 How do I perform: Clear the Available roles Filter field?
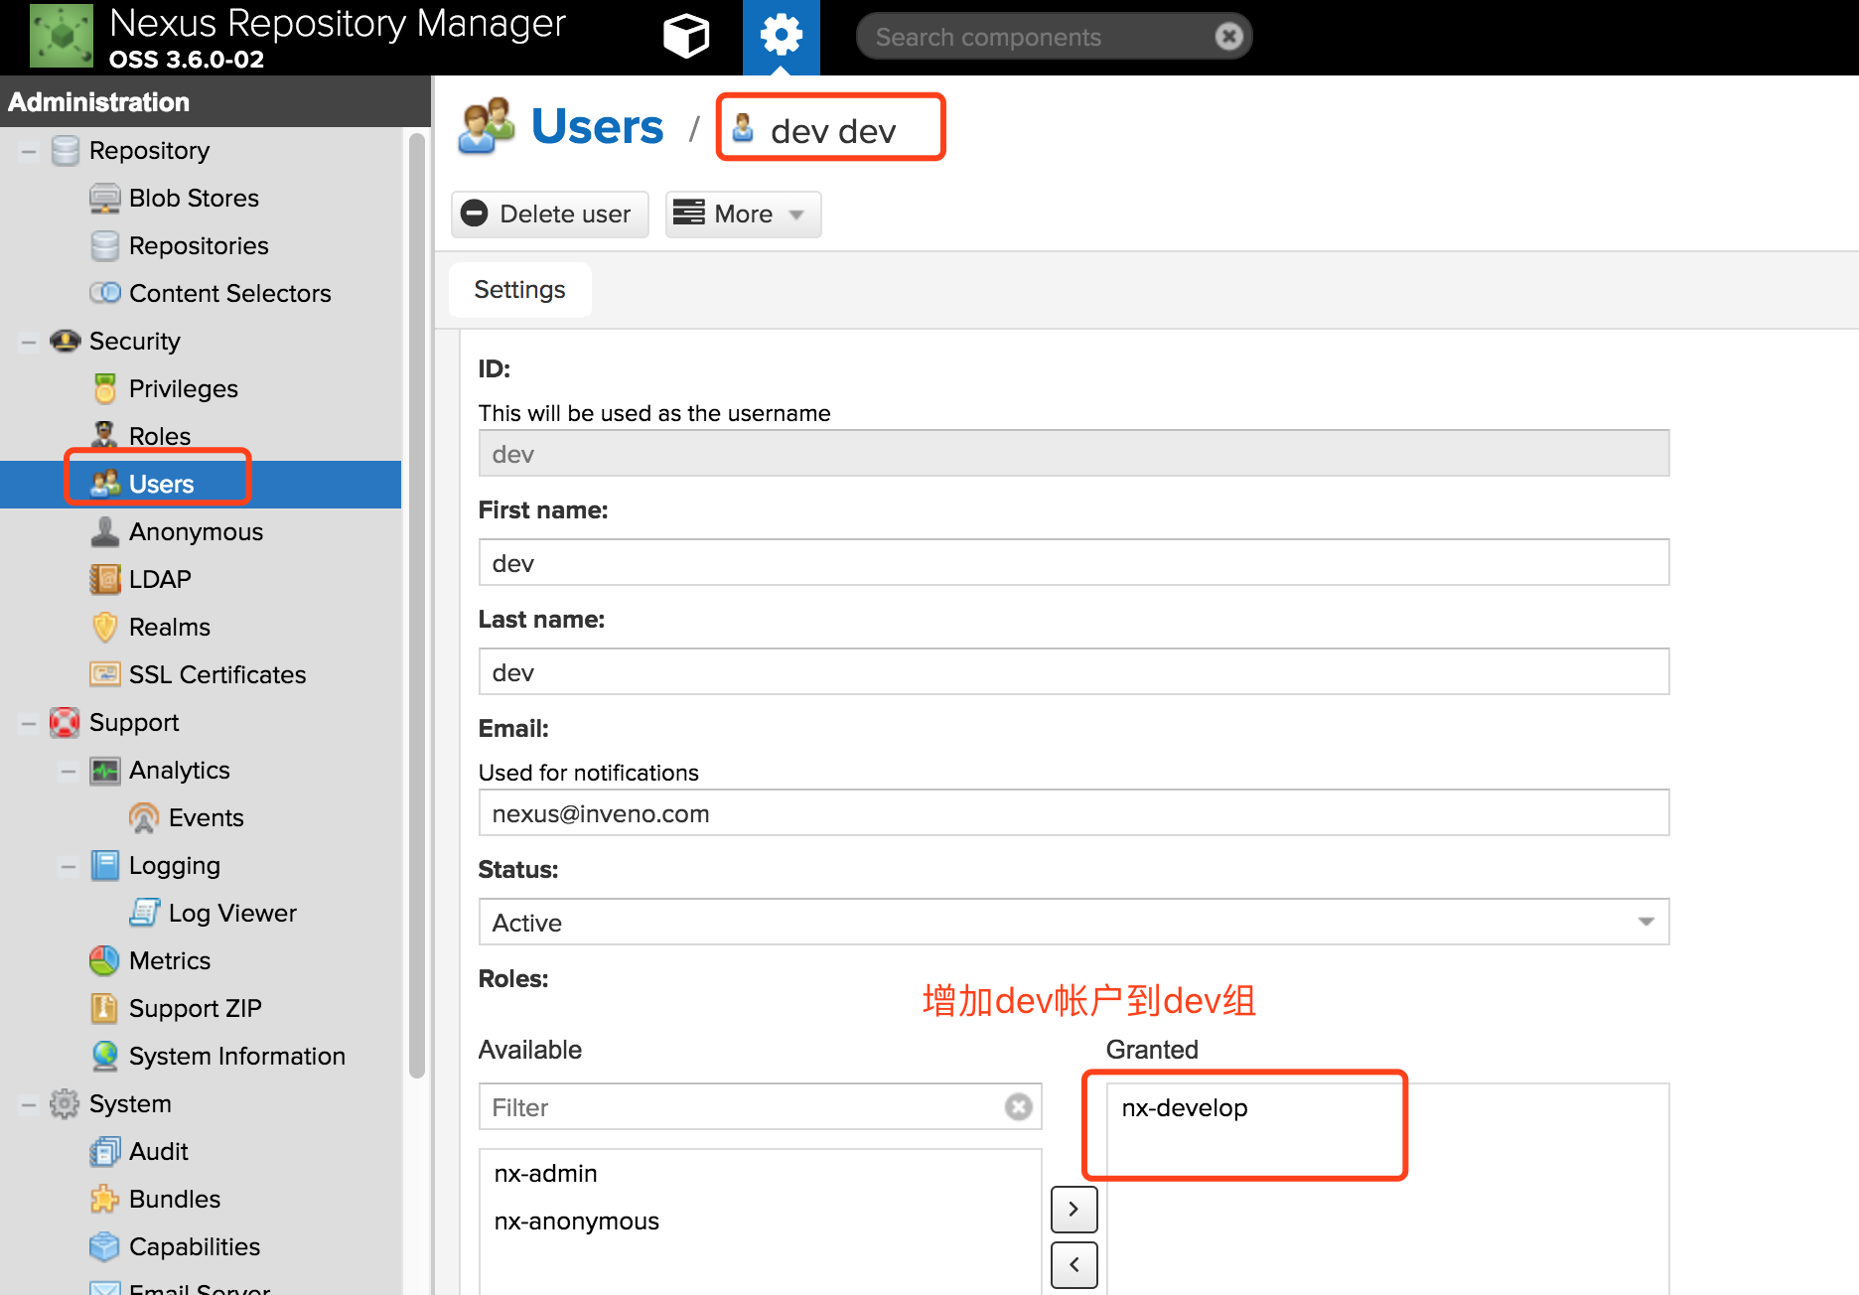[1018, 1106]
